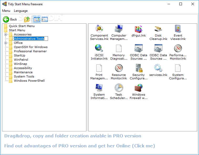This screenshot has width=199, height=155.
Task: Expand the Accessories folder node
Action: tap(6, 34)
